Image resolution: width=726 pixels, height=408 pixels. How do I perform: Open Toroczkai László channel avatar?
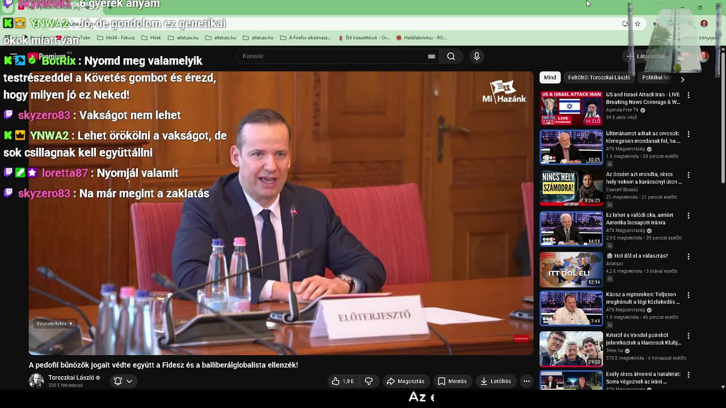pyautogui.click(x=36, y=381)
